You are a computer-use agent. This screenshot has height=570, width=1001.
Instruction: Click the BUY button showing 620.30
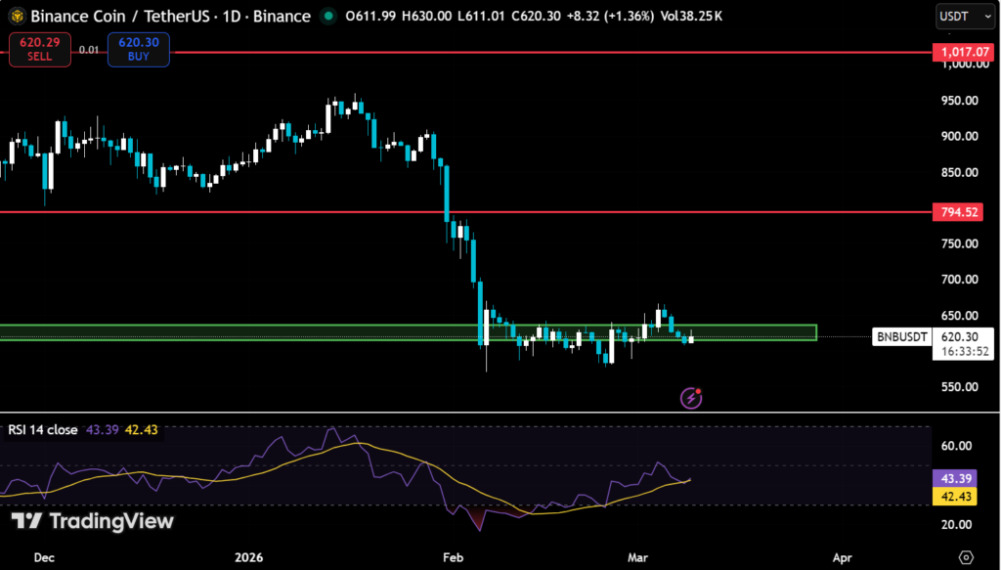tap(137, 50)
